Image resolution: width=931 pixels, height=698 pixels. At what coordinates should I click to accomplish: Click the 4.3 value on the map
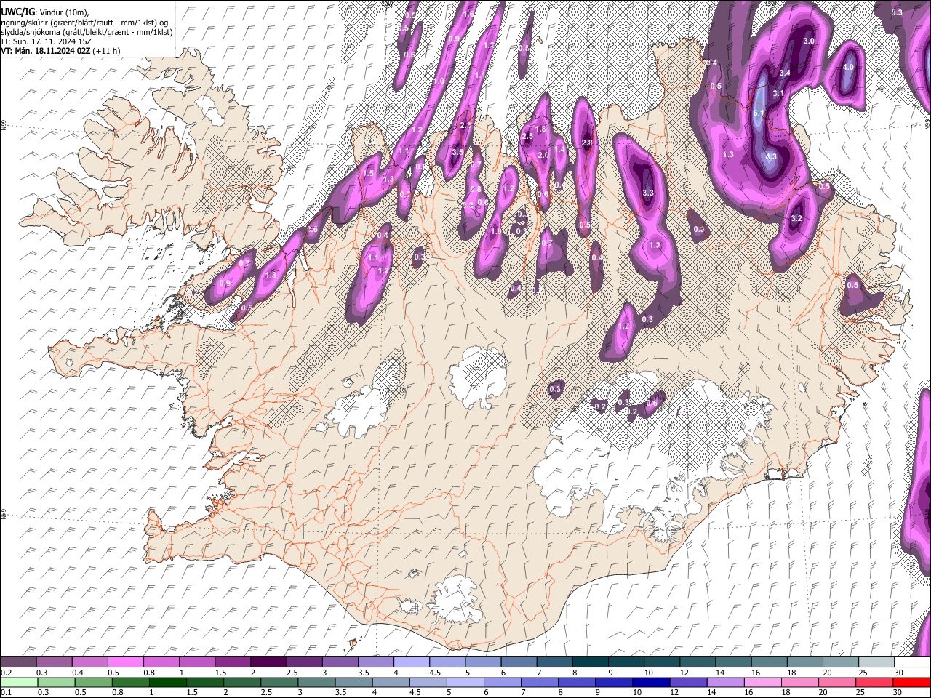pyautogui.click(x=771, y=156)
